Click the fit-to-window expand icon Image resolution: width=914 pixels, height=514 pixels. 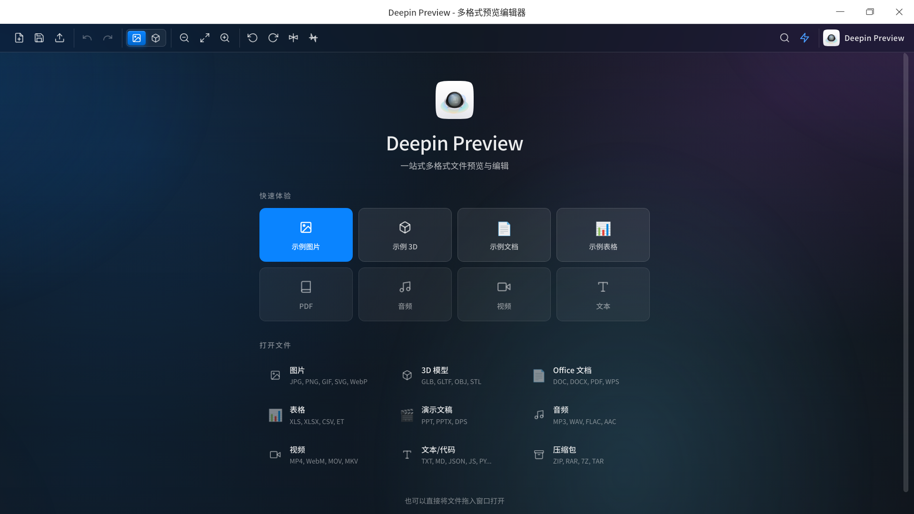click(x=205, y=38)
